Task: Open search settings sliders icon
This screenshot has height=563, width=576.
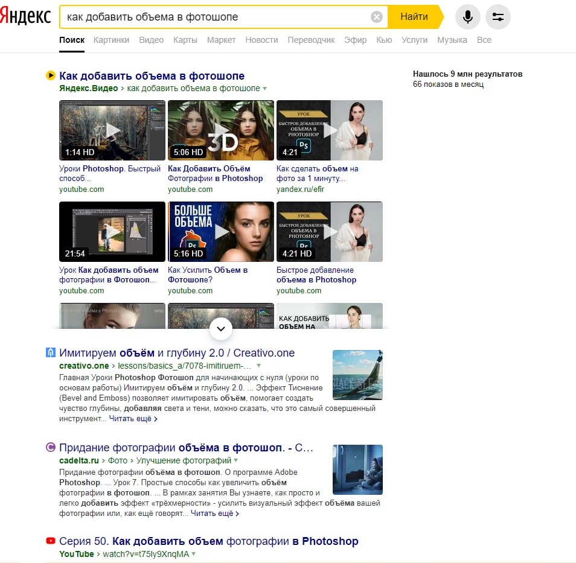Action: click(x=498, y=17)
